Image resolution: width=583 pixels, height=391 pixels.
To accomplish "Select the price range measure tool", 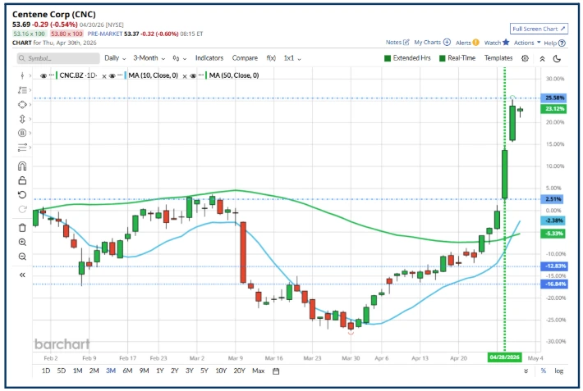I will coord(22,119).
